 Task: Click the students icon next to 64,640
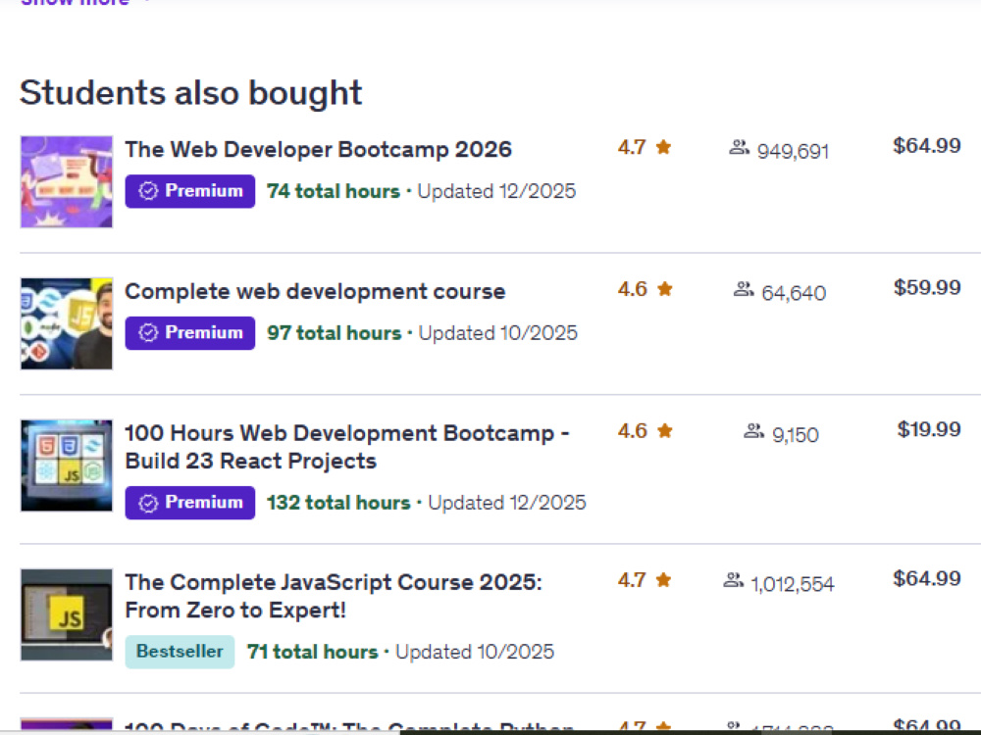tap(744, 289)
